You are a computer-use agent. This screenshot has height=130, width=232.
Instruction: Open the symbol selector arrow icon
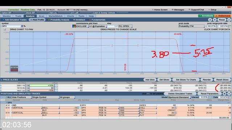[22, 26]
